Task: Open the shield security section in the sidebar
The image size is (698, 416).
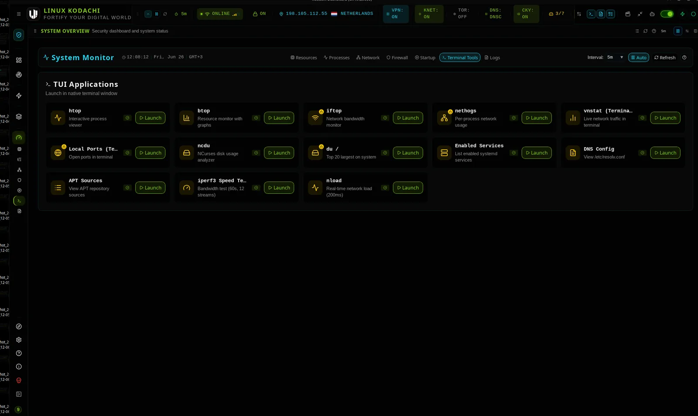Action: tap(19, 35)
